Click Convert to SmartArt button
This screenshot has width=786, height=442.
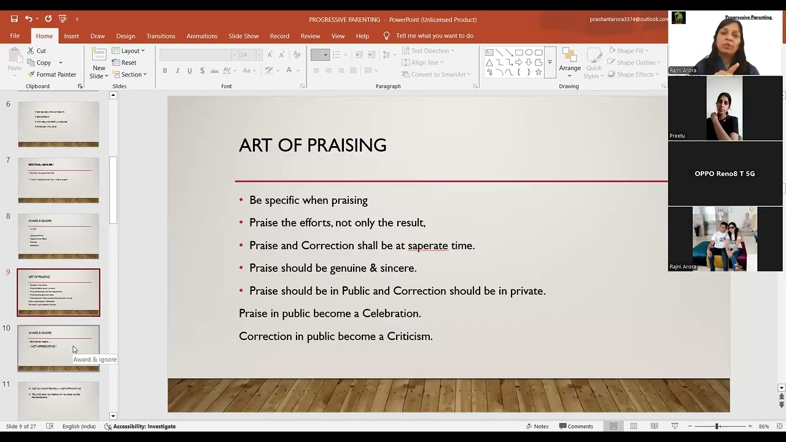[437, 74]
